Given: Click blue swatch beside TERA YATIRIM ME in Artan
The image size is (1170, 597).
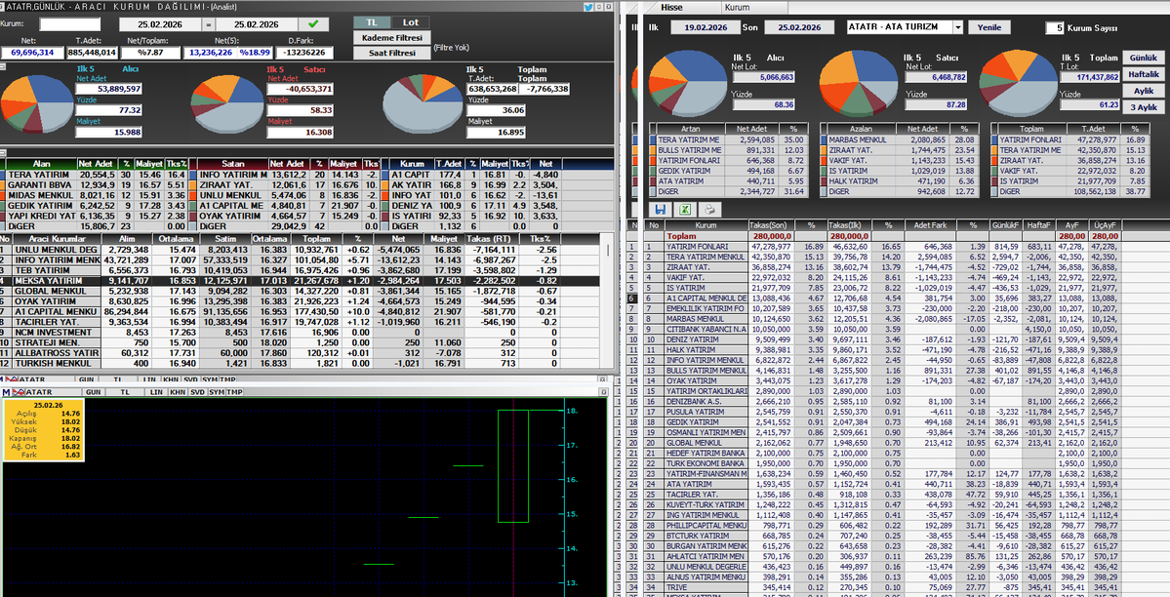Looking at the screenshot, I should (x=653, y=139).
